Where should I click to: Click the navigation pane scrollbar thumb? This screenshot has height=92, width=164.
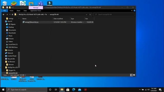[19, 60]
